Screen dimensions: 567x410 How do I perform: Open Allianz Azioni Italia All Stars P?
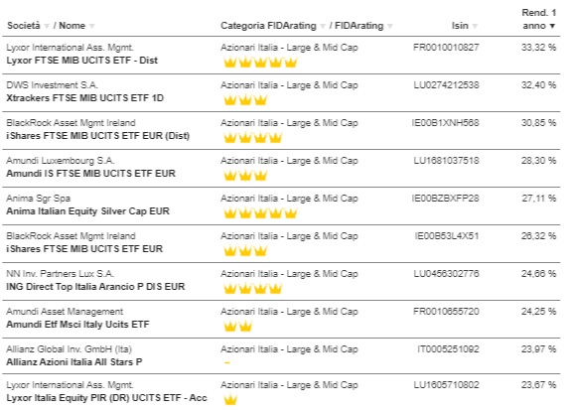click(x=74, y=362)
